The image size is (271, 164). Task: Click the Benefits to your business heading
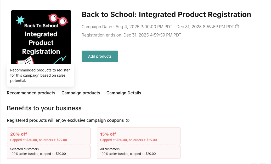coord(44,108)
